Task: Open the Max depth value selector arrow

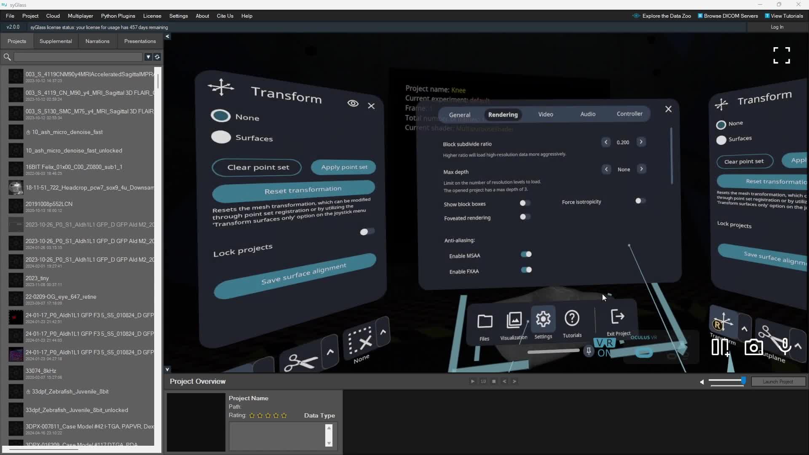Action: [x=641, y=169]
